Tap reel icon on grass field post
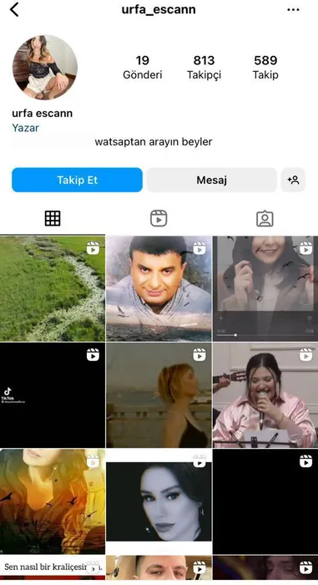Screen dimensions: 318x585 click(93, 248)
